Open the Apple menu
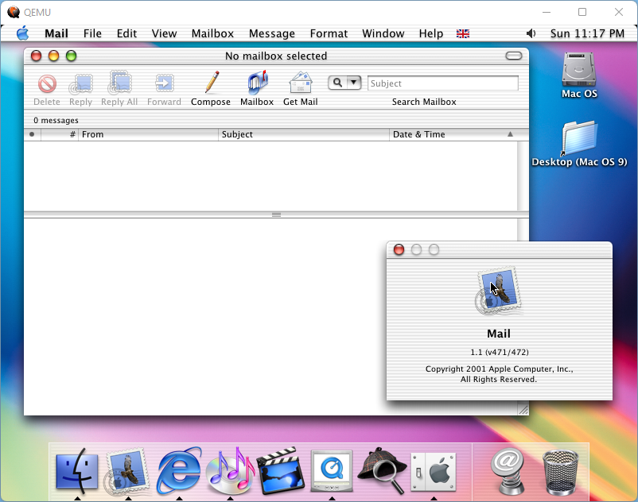Viewport: 638px width, 502px height. pos(22,33)
